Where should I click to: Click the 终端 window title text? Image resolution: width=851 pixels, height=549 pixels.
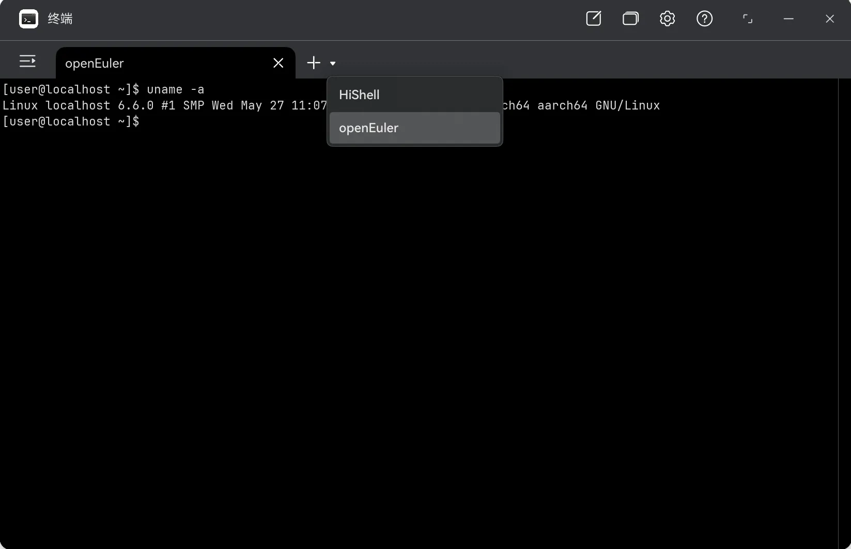(x=60, y=19)
